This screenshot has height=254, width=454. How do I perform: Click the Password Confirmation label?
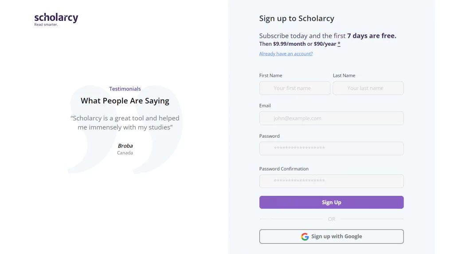(x=284, y=169)
